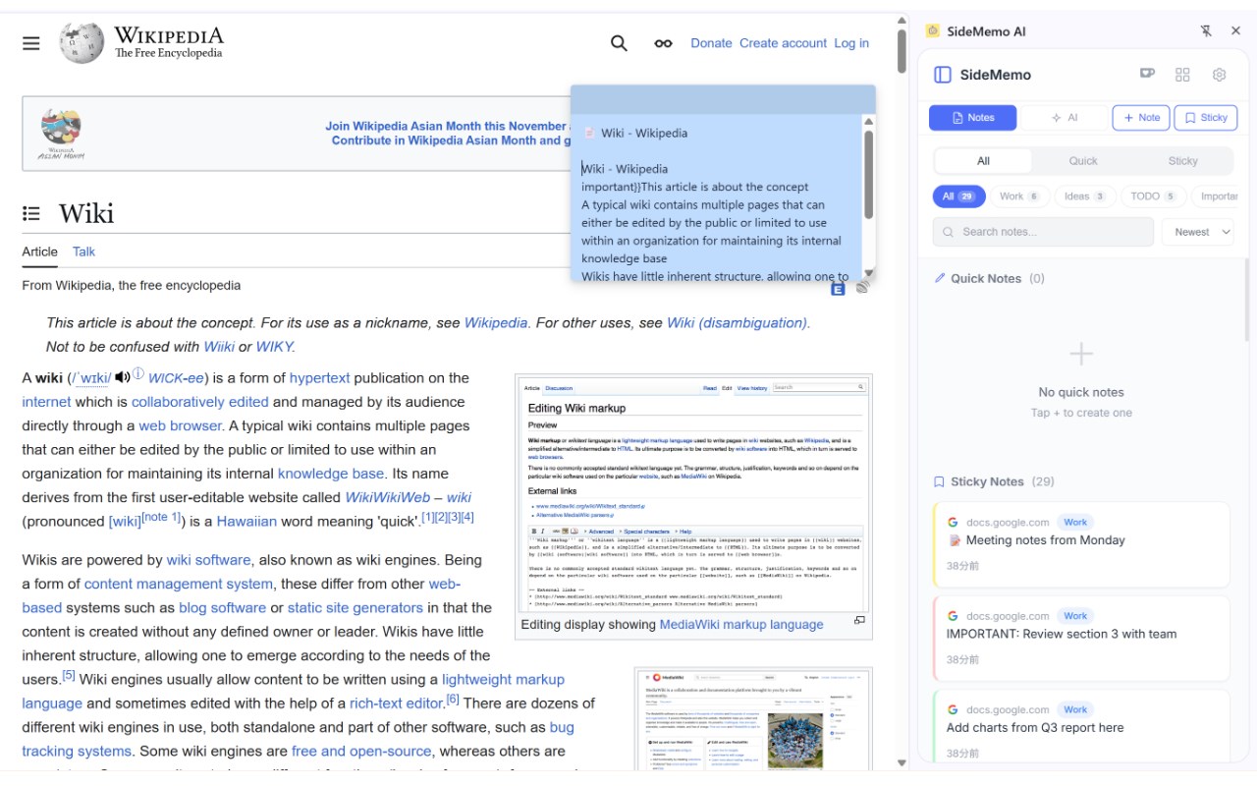
Task: Open the Editing Wiki markup screenshot thumbnail
Action: click(x=693, y=495)
